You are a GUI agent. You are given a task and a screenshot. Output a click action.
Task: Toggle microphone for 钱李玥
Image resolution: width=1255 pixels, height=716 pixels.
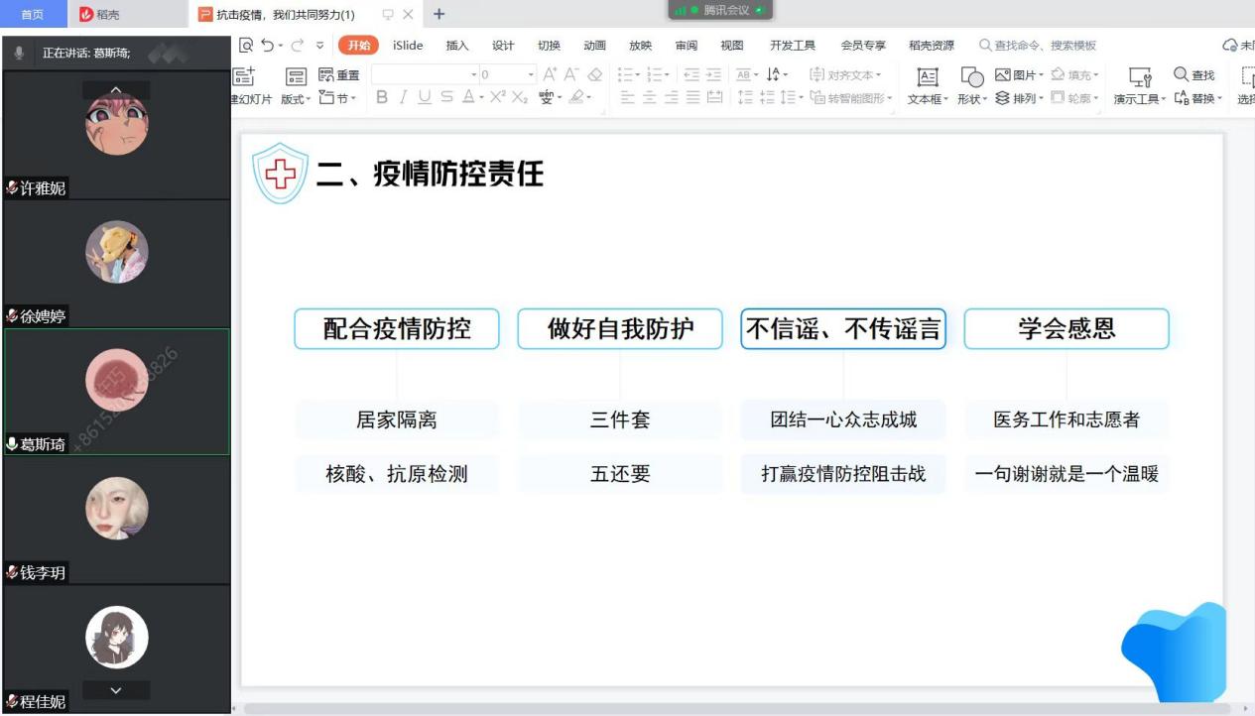coord(13,572)
